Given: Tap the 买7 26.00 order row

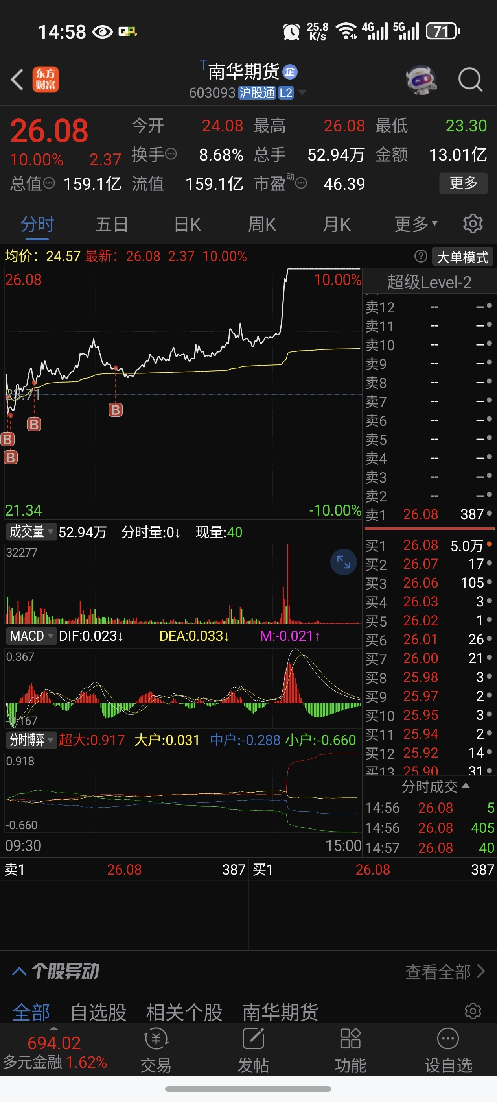Looking at the screenshot, I should [429, 658].
